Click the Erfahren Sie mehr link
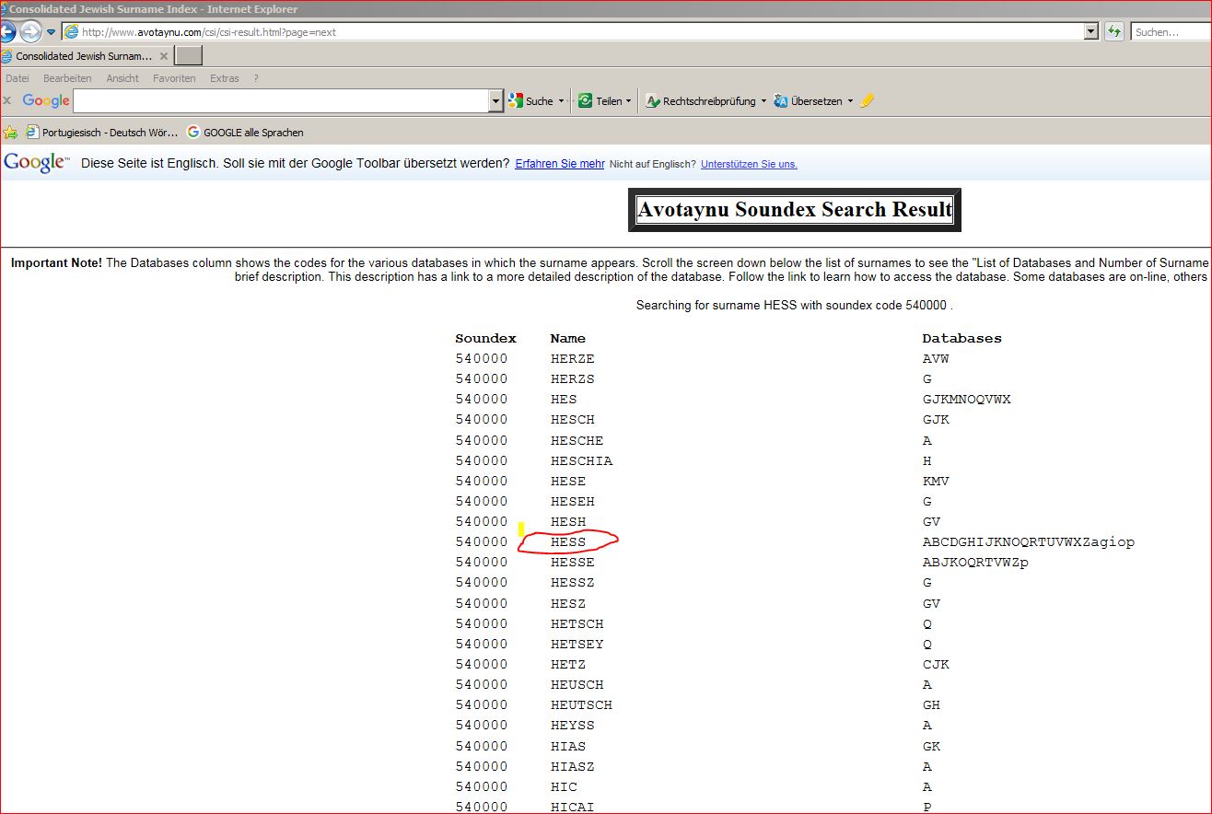Image resolution: width=1212 pixels, height=814 pixels. coord(560,164)
